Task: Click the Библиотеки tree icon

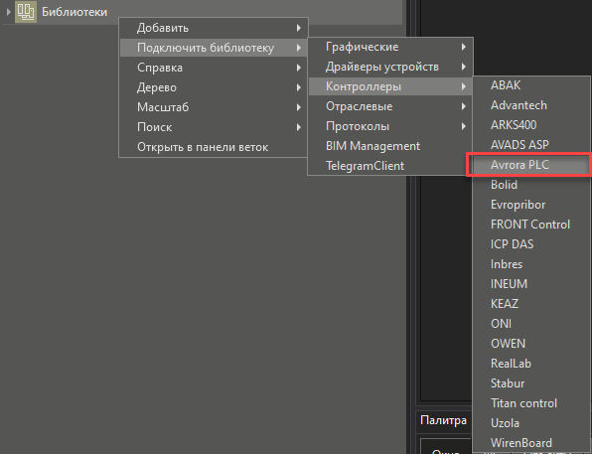Action: (x=26, y=12)
